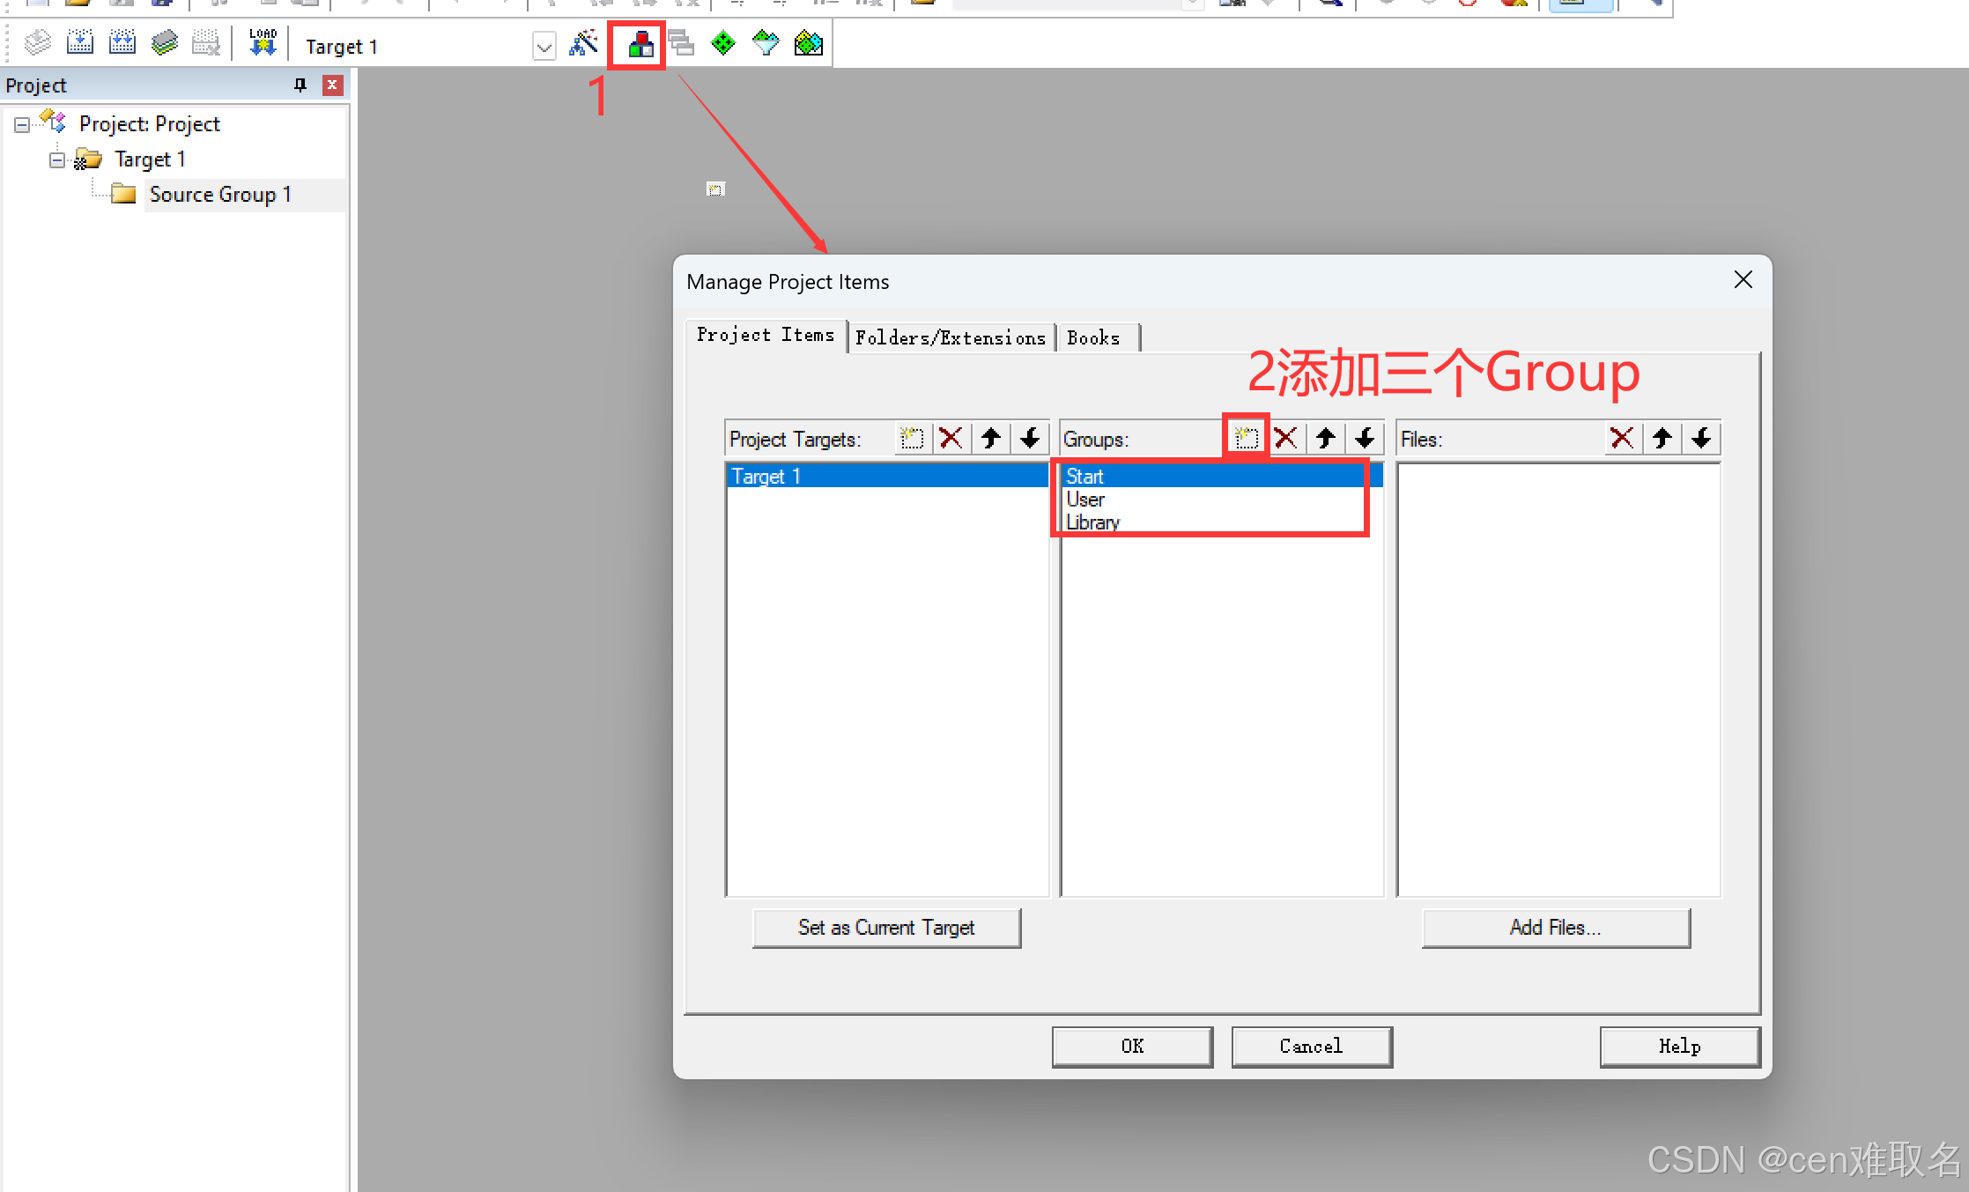Delete selected file with red X

(1621, 438)
